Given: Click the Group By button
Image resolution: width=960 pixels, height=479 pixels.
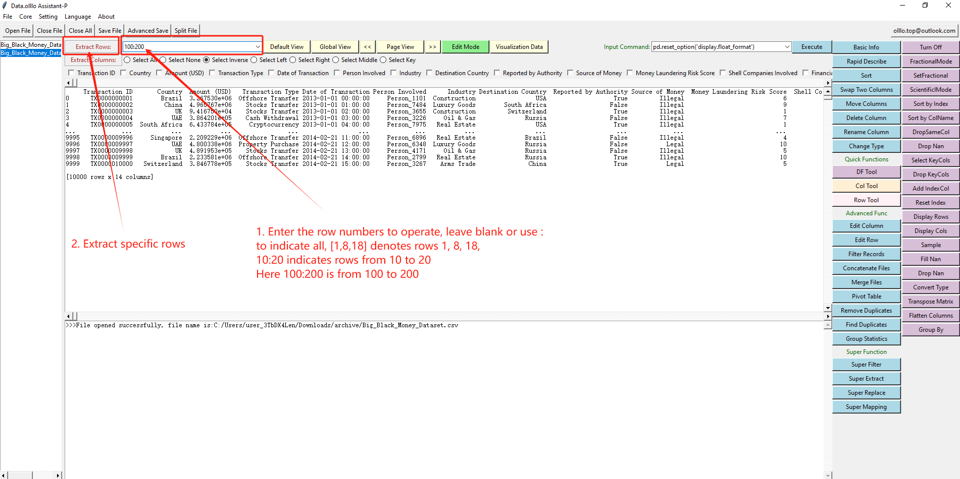Looking at the screenshot, I should [x=931, y=330].
